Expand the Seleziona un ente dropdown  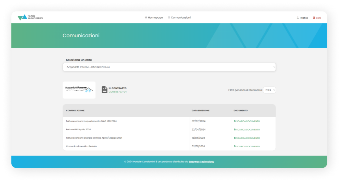[169, 67]
